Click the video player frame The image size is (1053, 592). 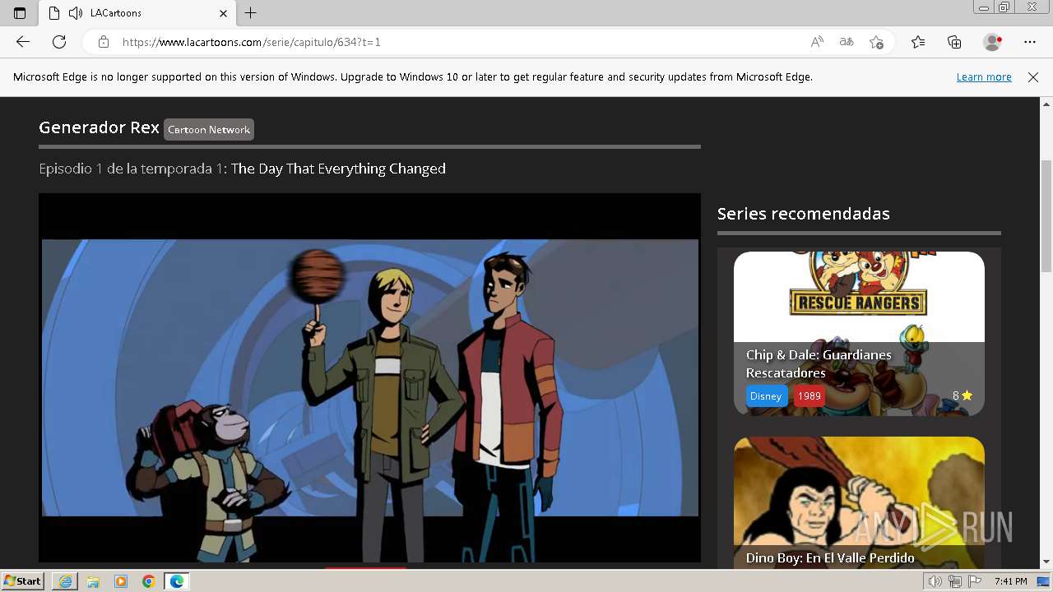(369, 377)
